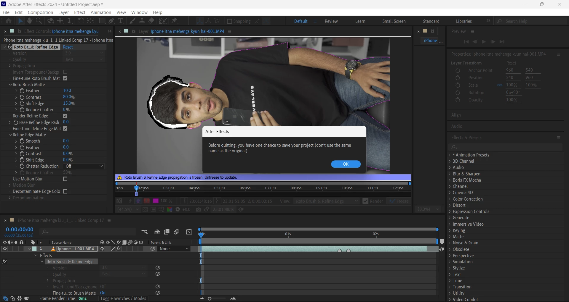Select the Hand tool
This screenshot has height=302, width=569.
tap(29, 21)
